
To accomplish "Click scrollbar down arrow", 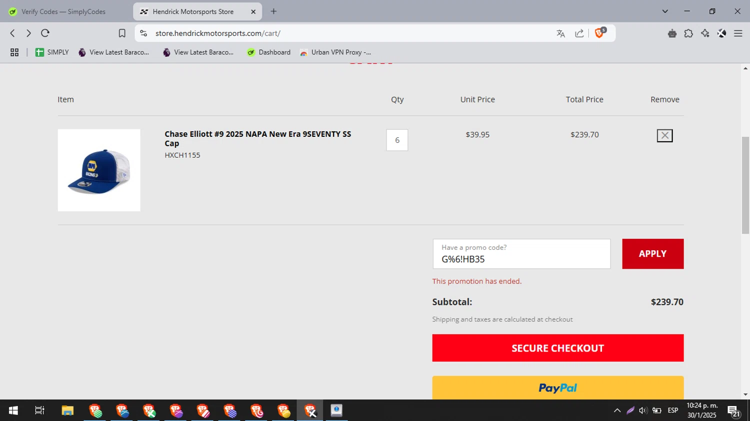I will (745, 395).
